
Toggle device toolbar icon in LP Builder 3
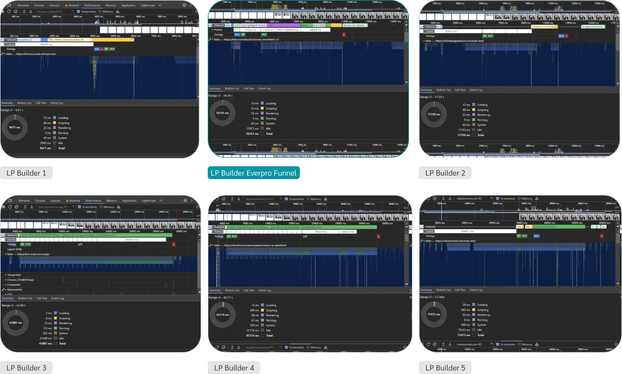[10, 200]
